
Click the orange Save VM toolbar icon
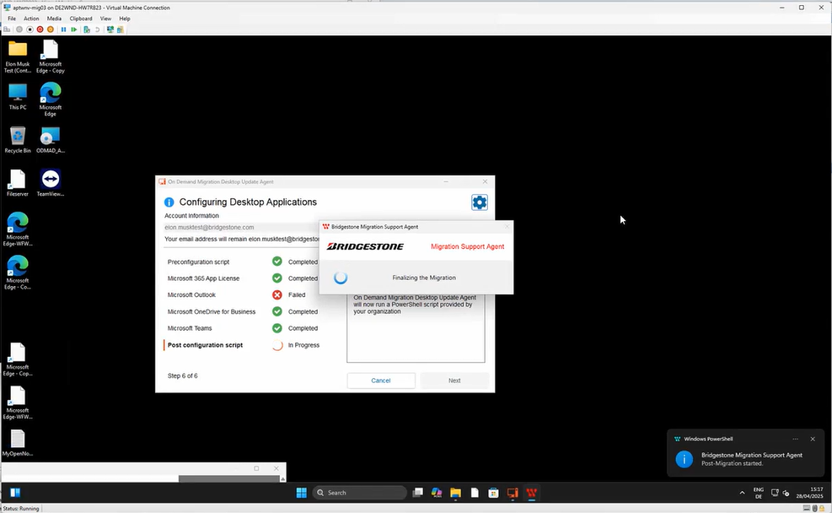click(51, 30)
